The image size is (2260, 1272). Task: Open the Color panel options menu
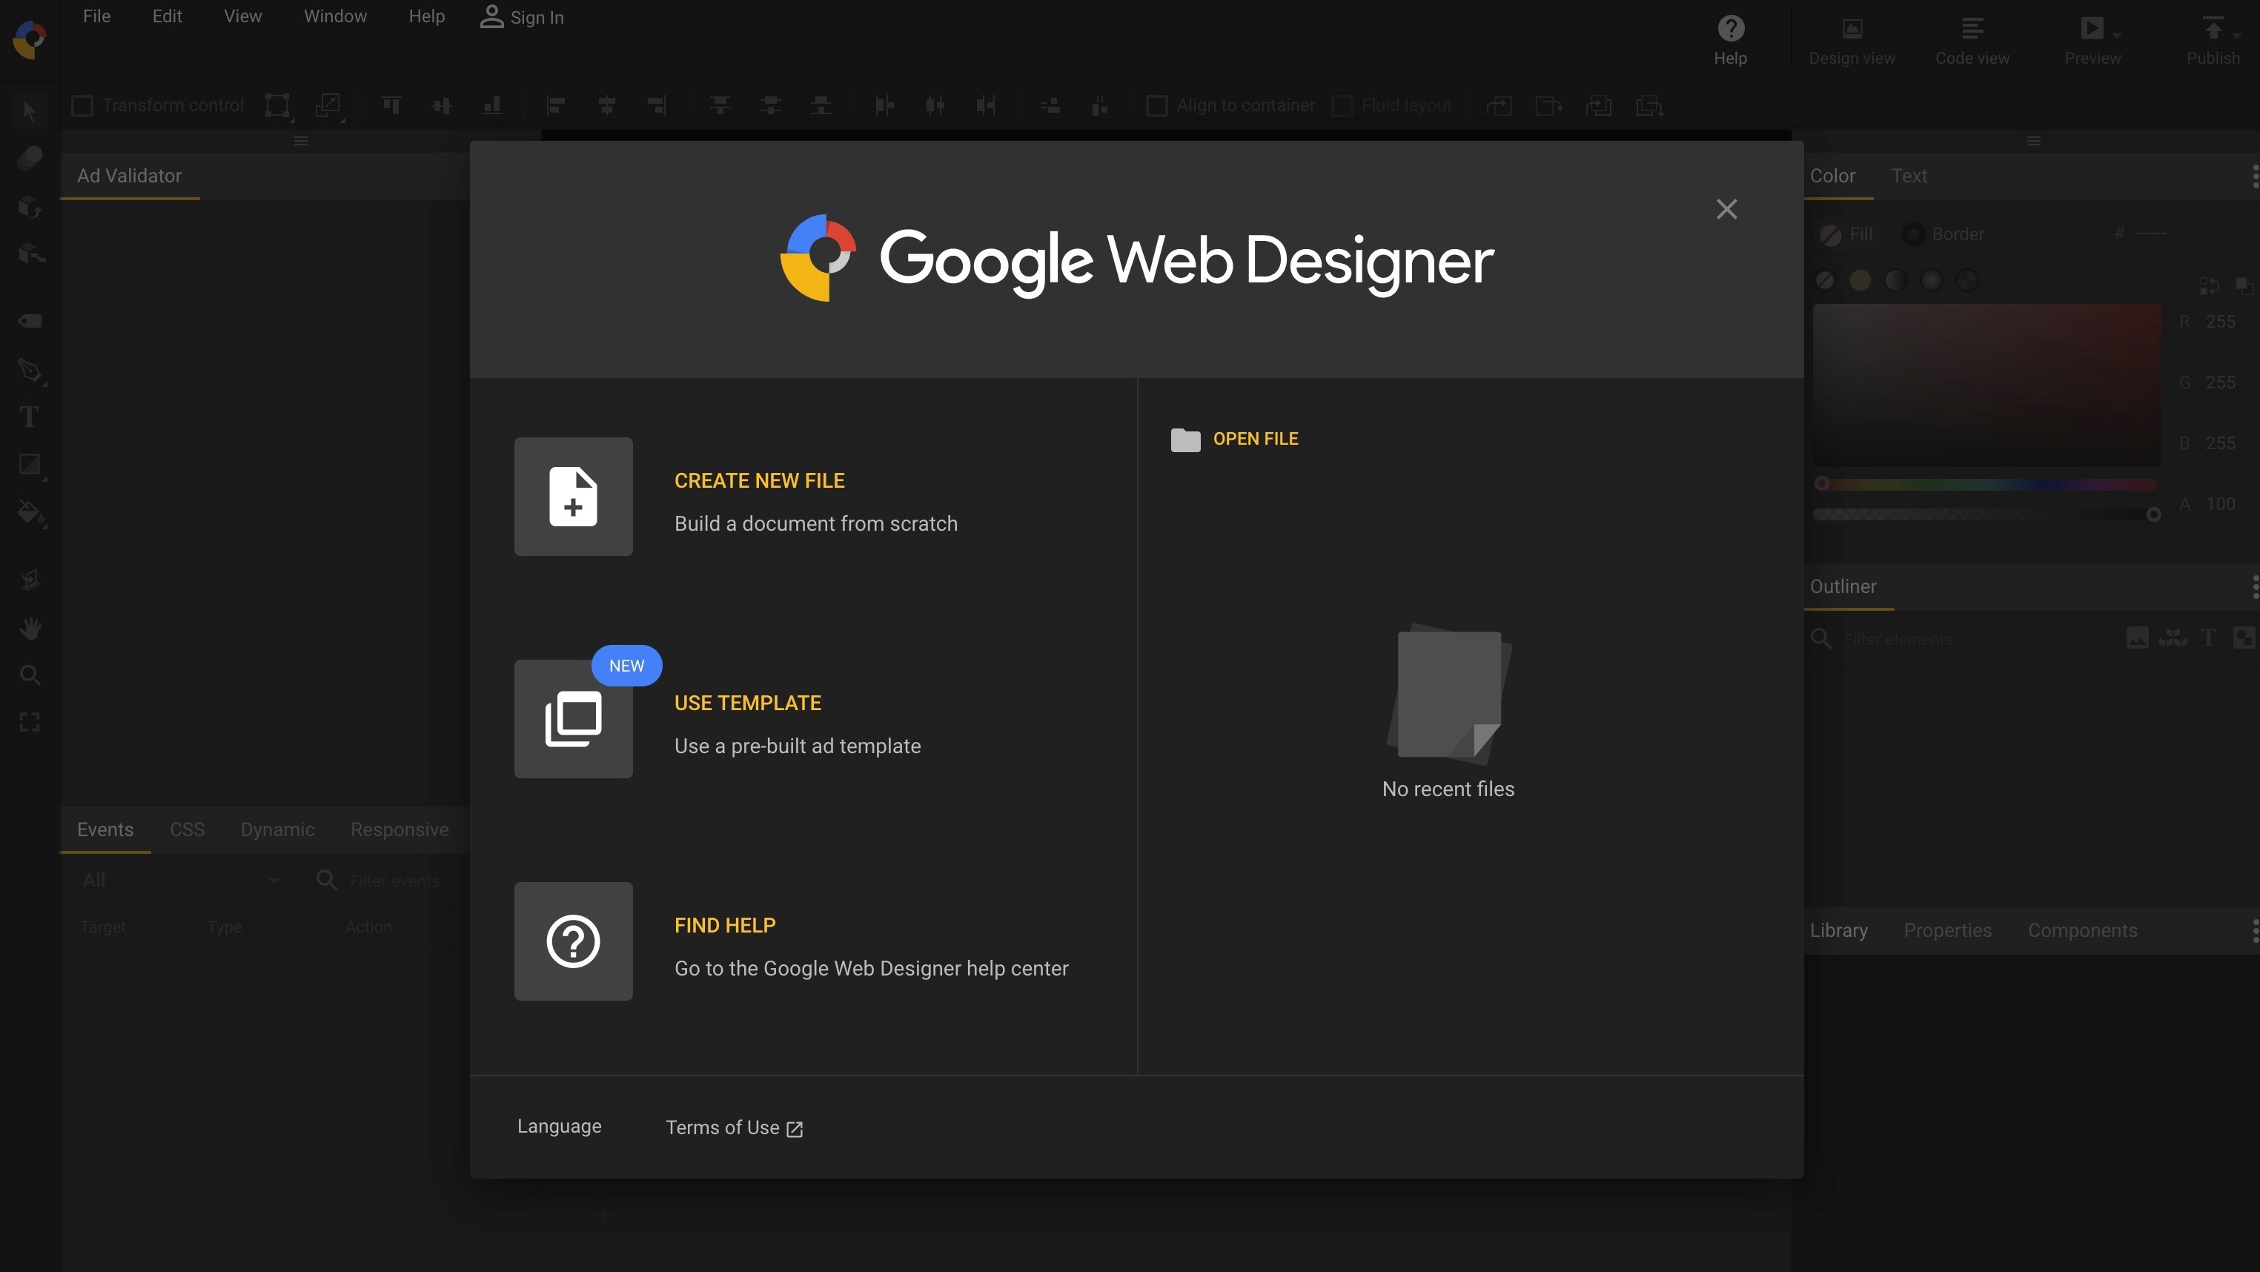pos(2255,176)
